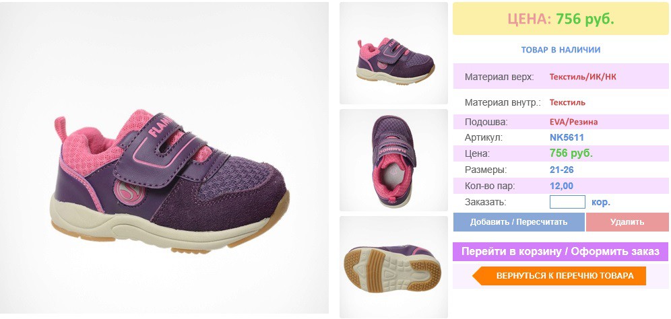
Task: Click the Добавить / Пересчитать button
Action: pos(519,222)
